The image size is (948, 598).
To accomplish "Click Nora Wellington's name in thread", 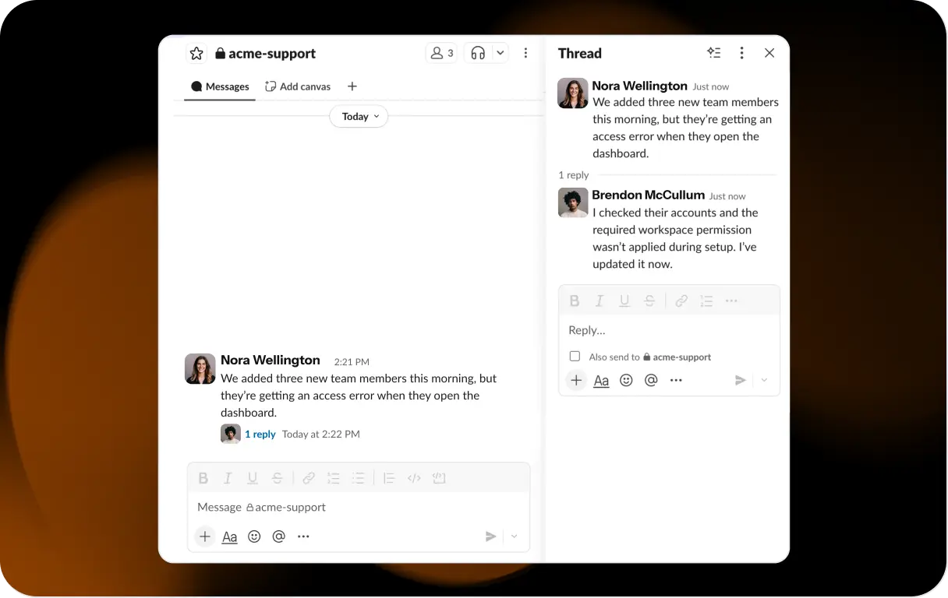I will click(x=639, y=86).
